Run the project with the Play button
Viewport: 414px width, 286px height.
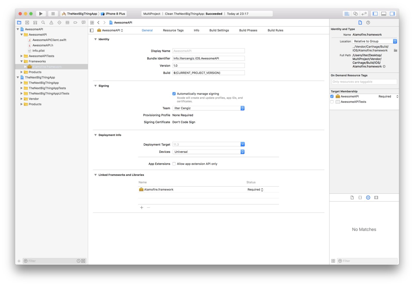click(x=41, y=14)
